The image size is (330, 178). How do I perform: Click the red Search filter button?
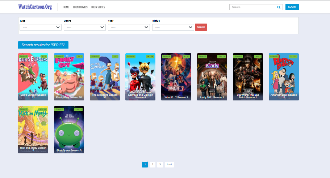(201, 27)
